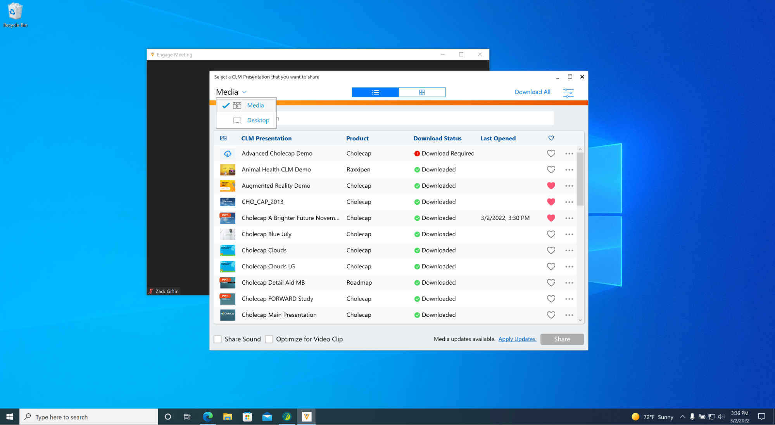775x425 pixels.
Task: Click the presentation list vertical scrollbar
Action: pos(580,178)
